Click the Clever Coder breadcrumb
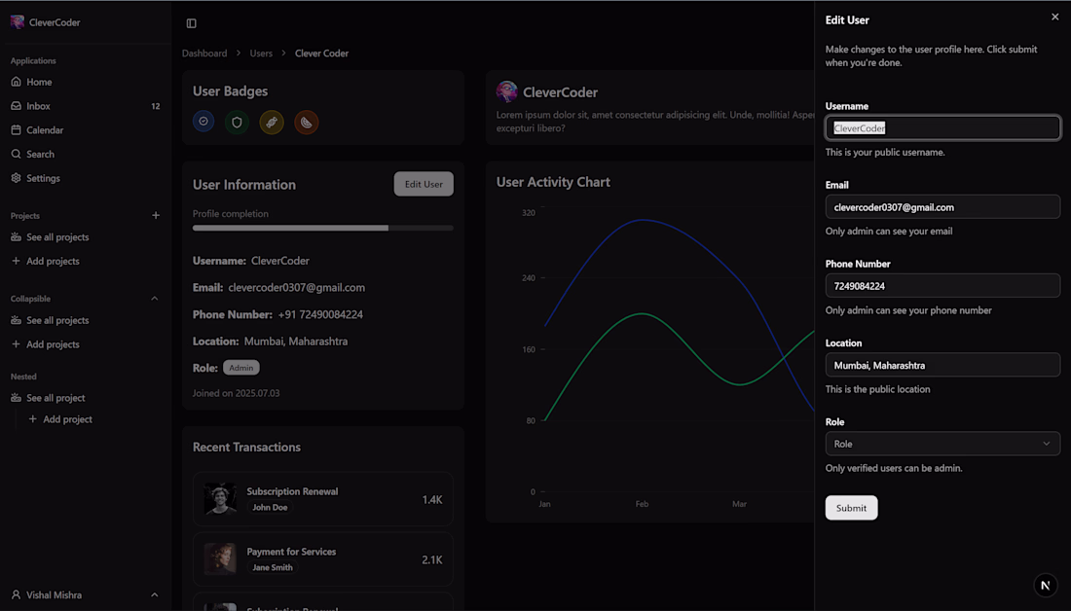This screenshot has height=611, width=1071. (x=321, y=54)
